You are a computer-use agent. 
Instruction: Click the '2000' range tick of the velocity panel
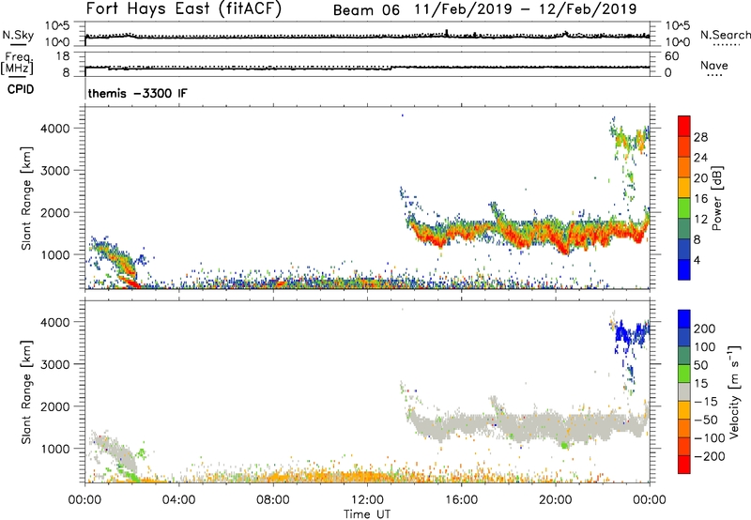[x=55, y=406]
